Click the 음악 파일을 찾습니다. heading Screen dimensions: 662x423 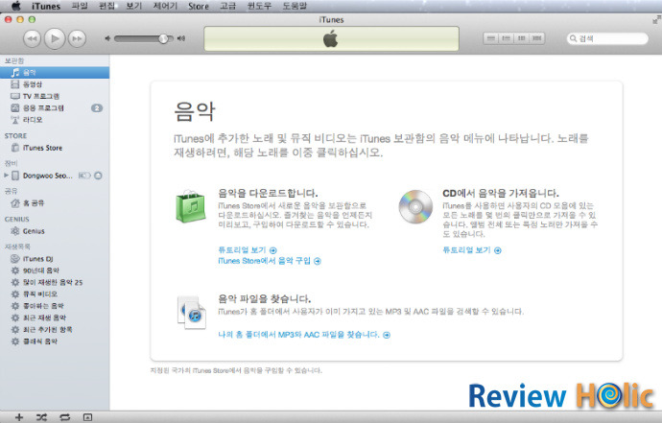[265, 299]
